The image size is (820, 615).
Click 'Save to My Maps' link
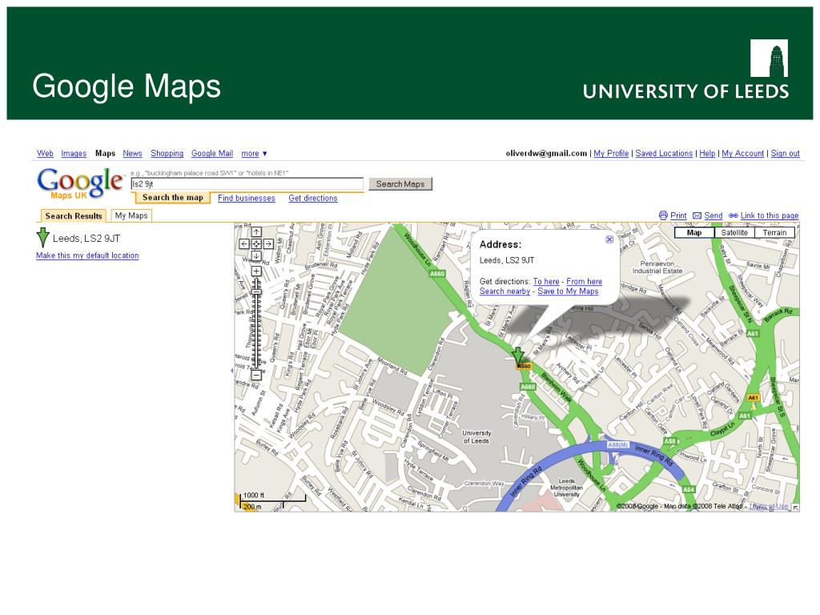pos(568,291)
